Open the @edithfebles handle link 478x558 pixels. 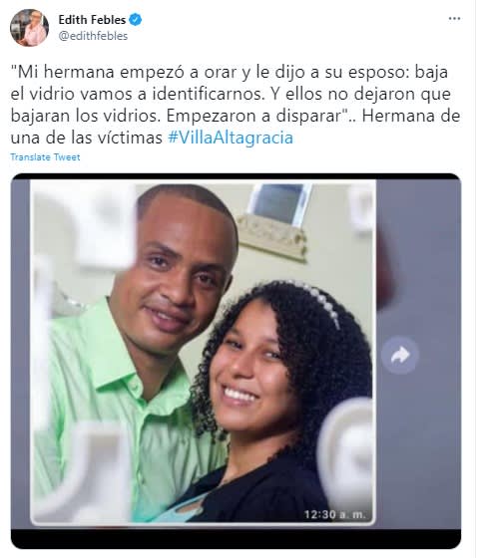93,36
